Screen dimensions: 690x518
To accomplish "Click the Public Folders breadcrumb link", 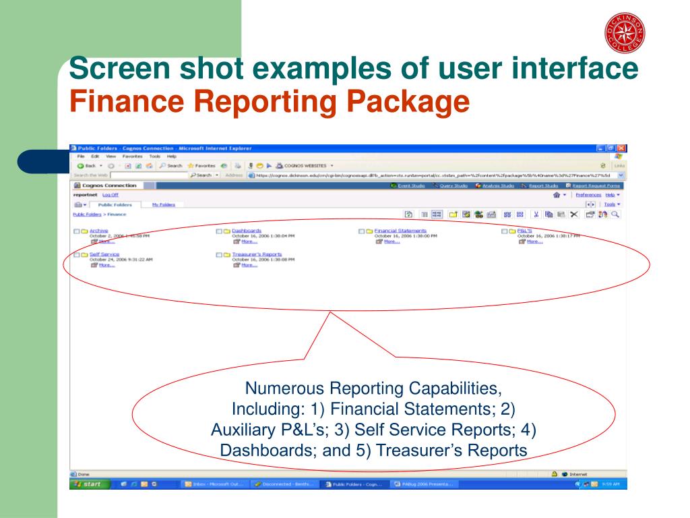I will tap(87, 214).
